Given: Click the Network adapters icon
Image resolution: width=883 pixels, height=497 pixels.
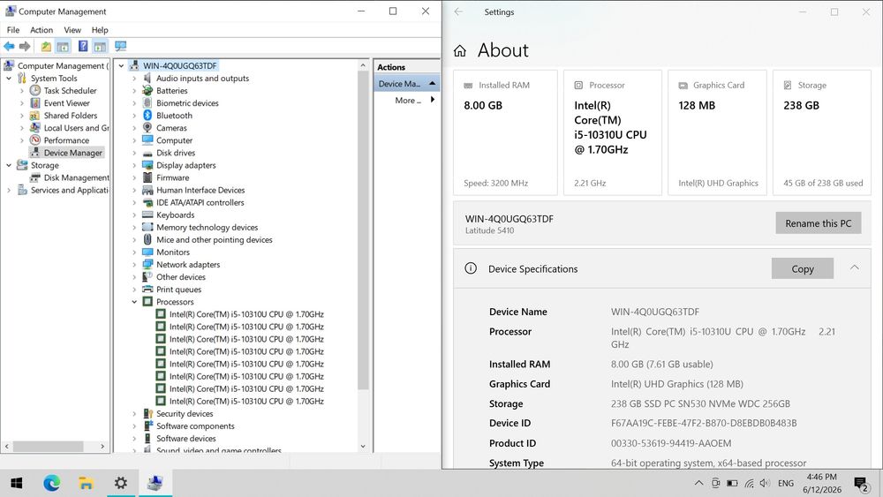Looking at the screenshot, I should [147, 264].
